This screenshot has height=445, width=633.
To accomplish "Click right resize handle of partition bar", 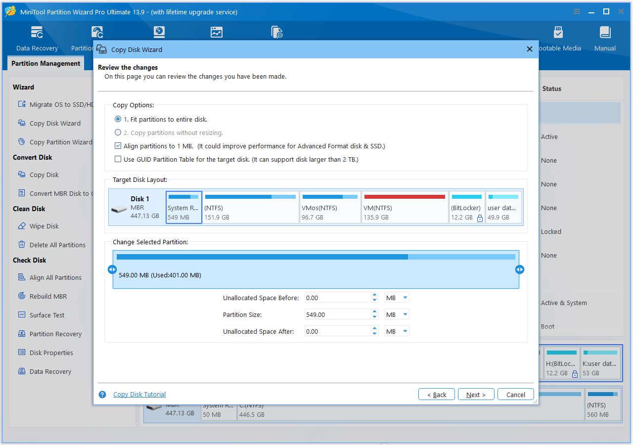I will click(520, 269).
